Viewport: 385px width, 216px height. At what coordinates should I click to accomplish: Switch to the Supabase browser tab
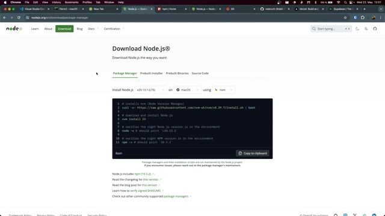(x=343, y=9)
